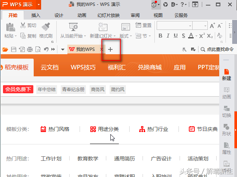Toggle Superscript formatting
The width and height of the screenshot is (237, 177).
pyautogui.click(x=202, y=36)
